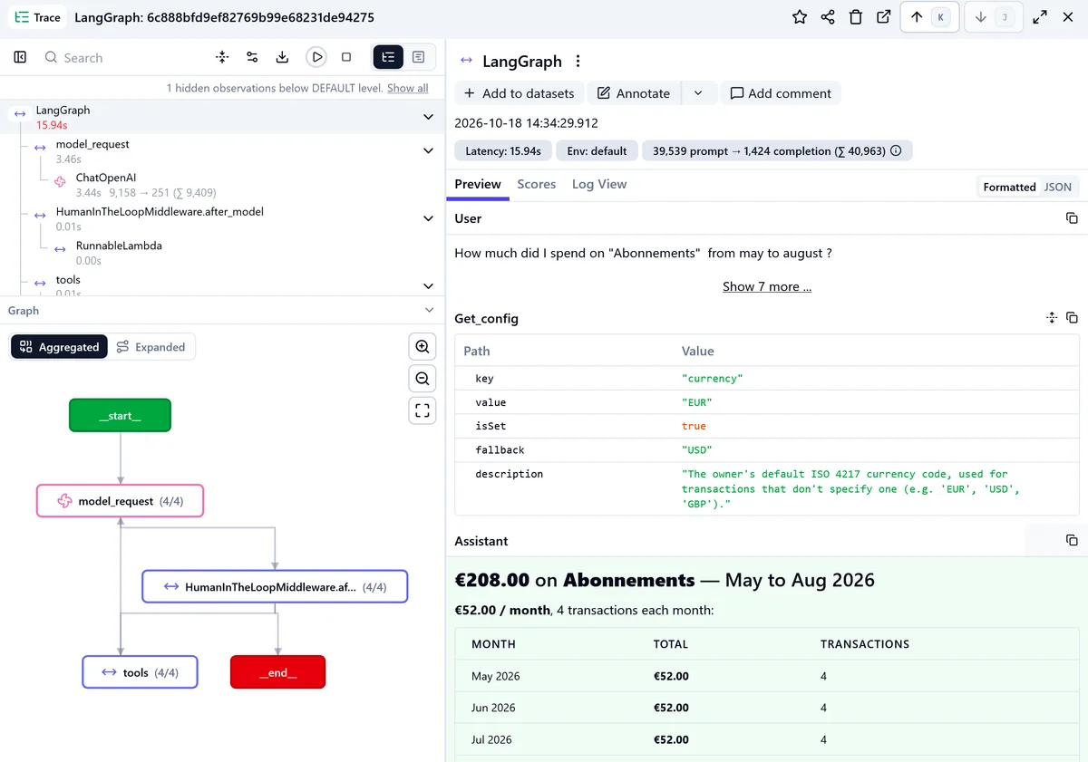This screenshot has width=1088, height=762.
Task: Fit the graph to view
Action: coord(423,410)
